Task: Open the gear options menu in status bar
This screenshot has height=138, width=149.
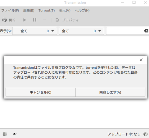Action: pos(5,134)
